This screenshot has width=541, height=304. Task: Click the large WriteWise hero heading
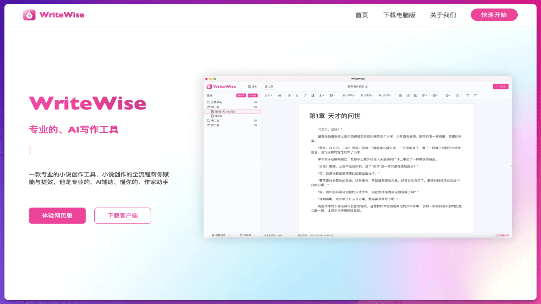coord(88,103)
